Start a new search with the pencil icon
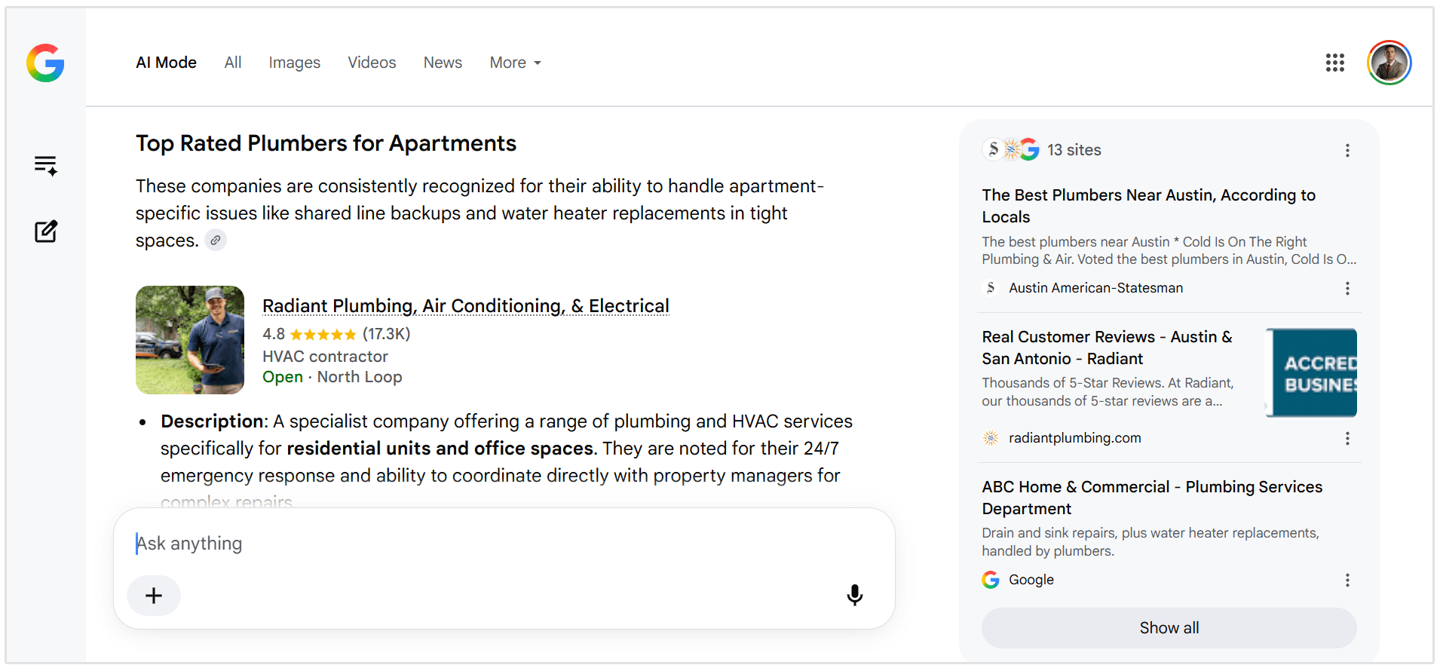The height and width of the screenshot is (671, 1440). tap(46, 231)
